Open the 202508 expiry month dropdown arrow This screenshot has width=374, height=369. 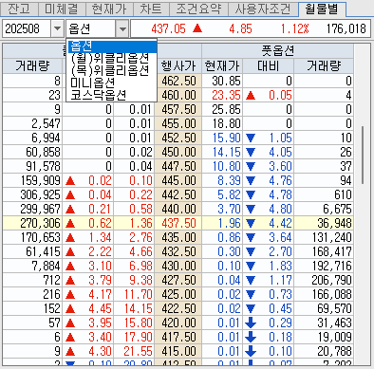pyautogui.click(x=57, y=29)
